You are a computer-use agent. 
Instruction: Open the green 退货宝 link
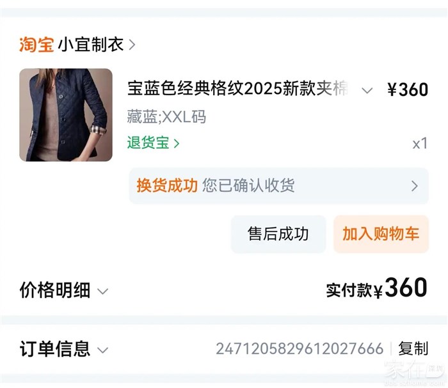tap(148, 143)
